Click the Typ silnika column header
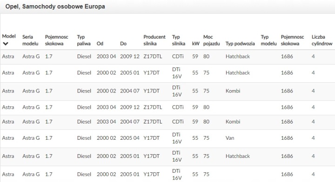335x182 pixels. tap(179, 40)
